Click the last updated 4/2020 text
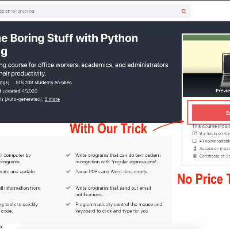230x229 pixels. click(x=18, y=91)
